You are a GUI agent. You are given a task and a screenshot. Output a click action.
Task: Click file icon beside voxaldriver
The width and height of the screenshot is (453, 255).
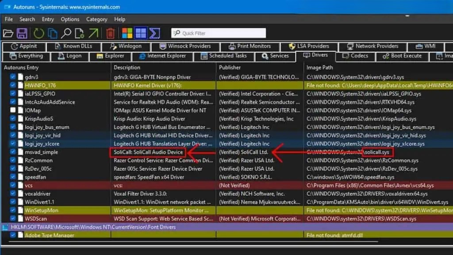tap(20, 194)
